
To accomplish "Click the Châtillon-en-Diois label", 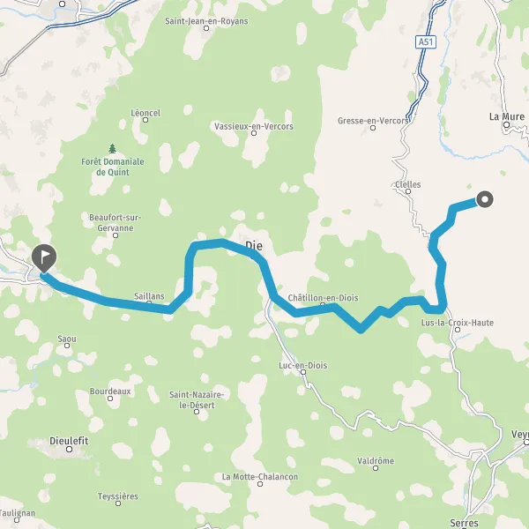I will tap(323, 298).
